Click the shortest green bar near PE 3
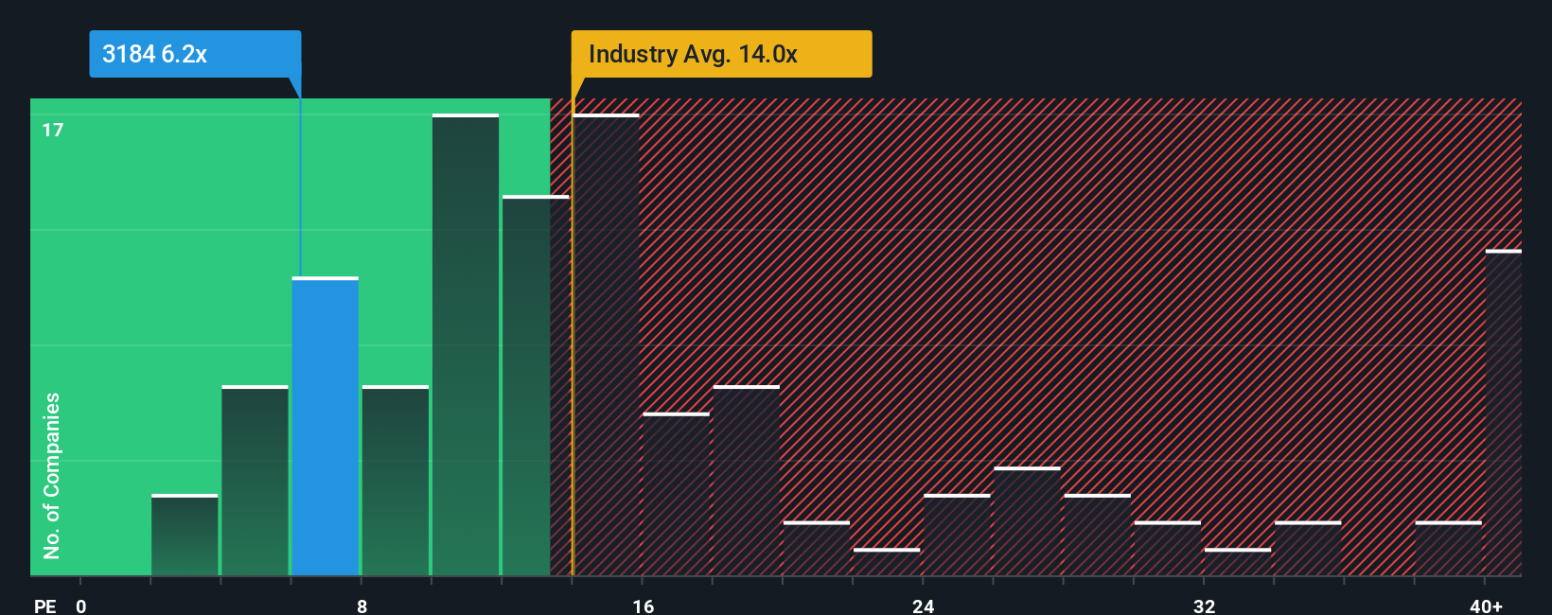 click(x=185, y=535)
